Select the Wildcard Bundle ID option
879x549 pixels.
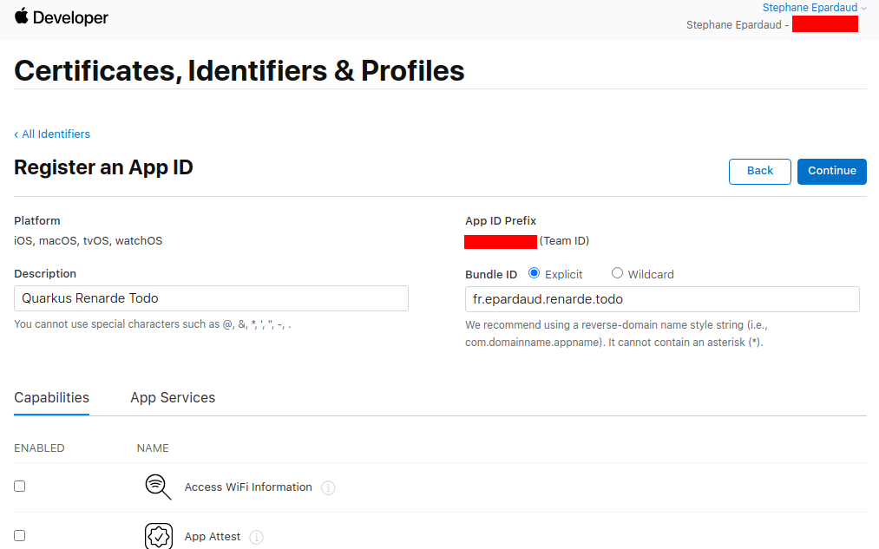point(618,273)
